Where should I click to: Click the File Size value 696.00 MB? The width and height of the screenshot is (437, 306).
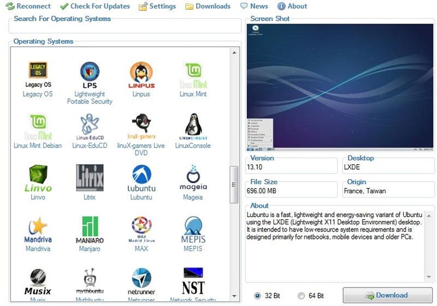click(x=261, y=191)
